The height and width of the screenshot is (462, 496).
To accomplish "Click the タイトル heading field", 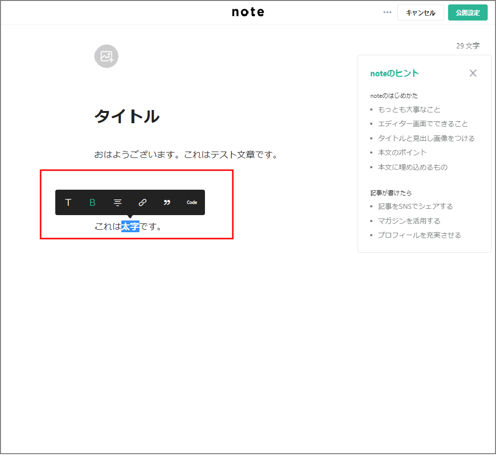I will click(127, 116).
